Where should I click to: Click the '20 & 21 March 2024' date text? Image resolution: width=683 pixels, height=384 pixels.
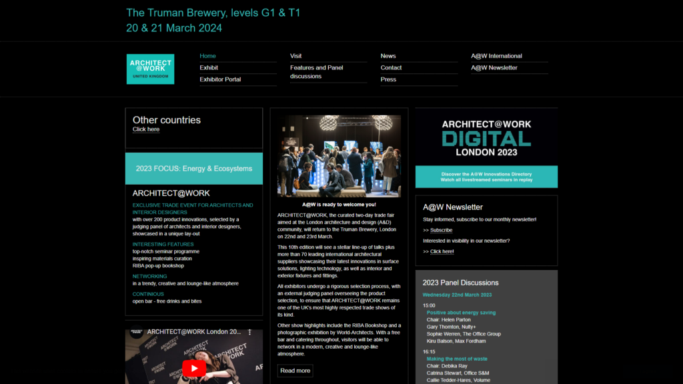click(174, 28)
